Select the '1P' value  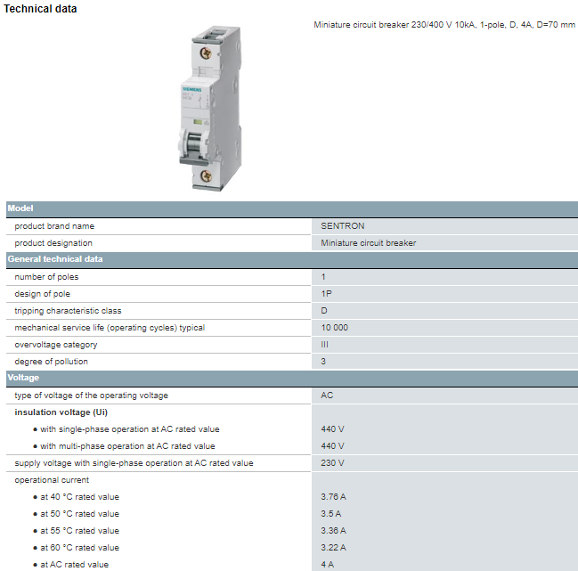click(x=326, y=294)
